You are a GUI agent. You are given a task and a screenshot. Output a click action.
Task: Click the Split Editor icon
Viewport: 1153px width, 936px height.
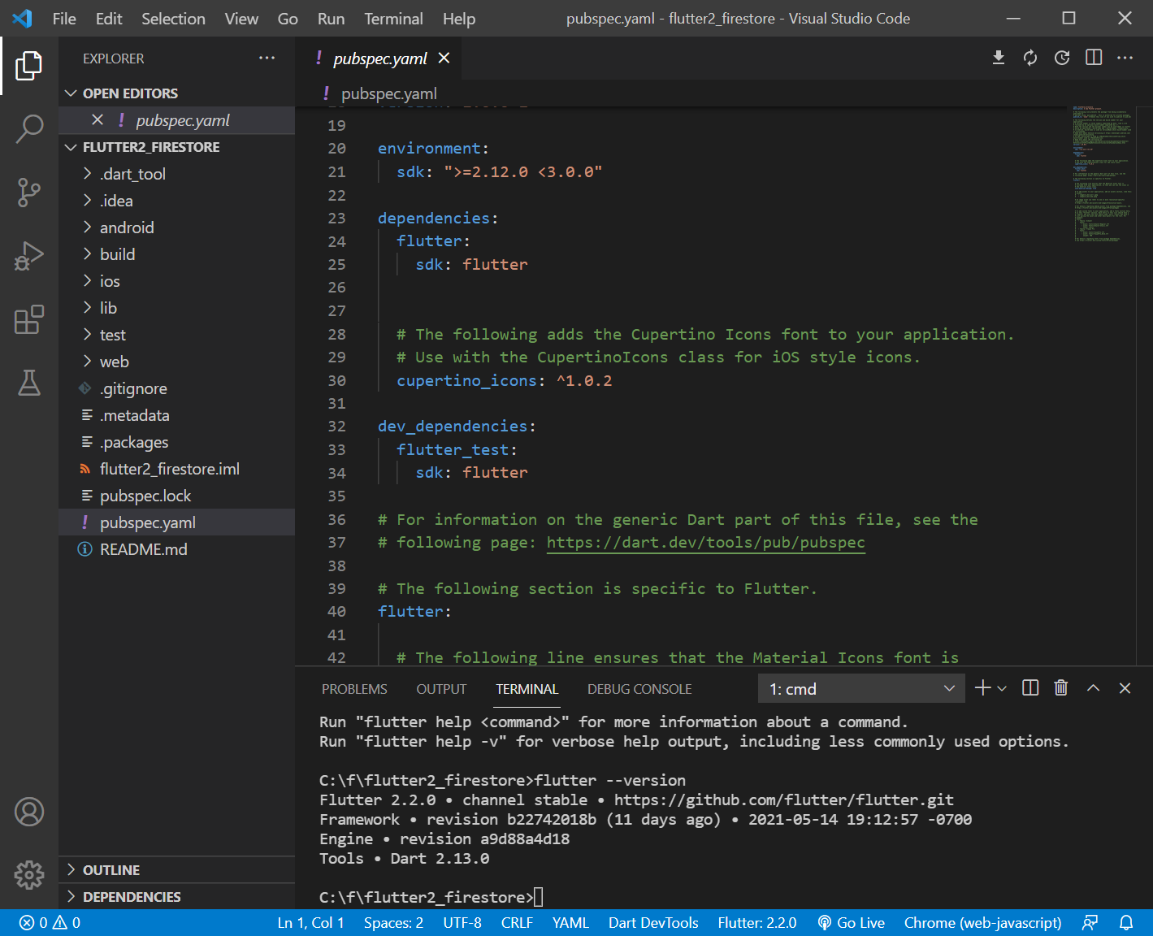(1094, 58)
